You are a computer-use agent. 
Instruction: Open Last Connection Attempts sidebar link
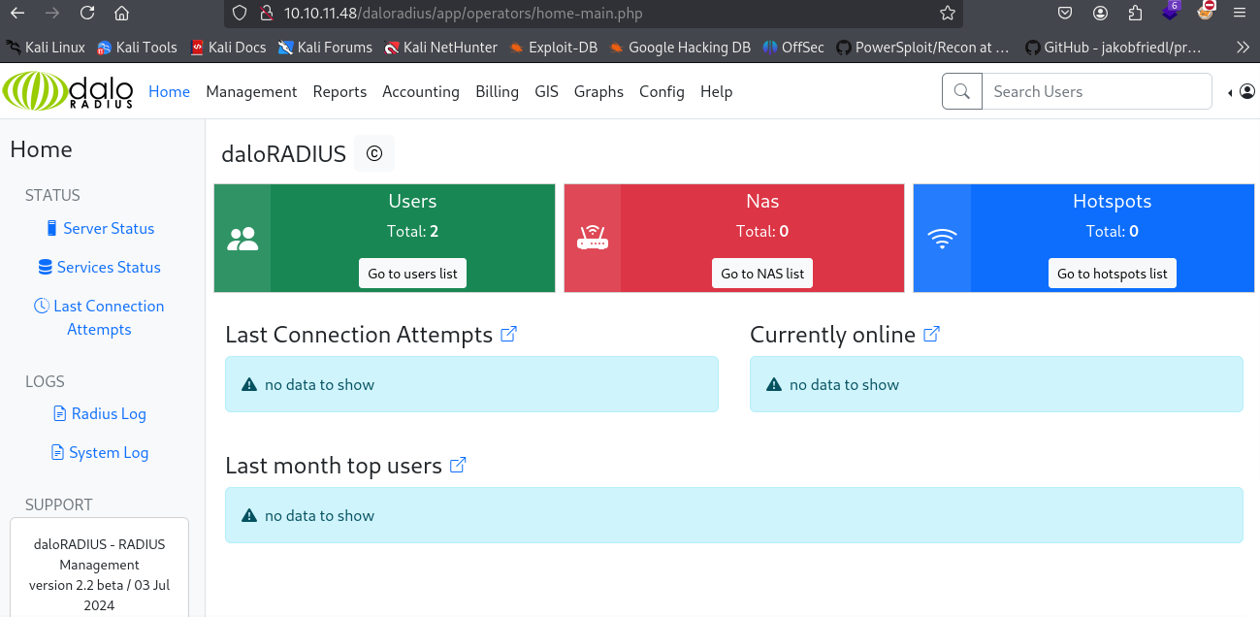pos(99,317)
